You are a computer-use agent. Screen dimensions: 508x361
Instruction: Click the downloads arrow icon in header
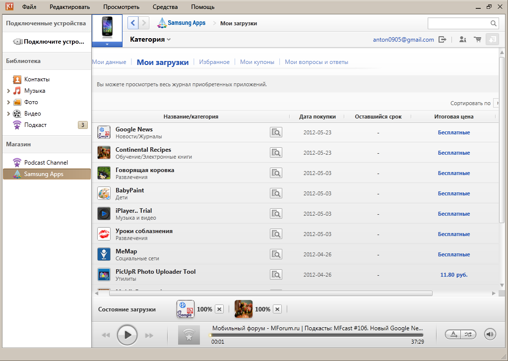point(492,40)
